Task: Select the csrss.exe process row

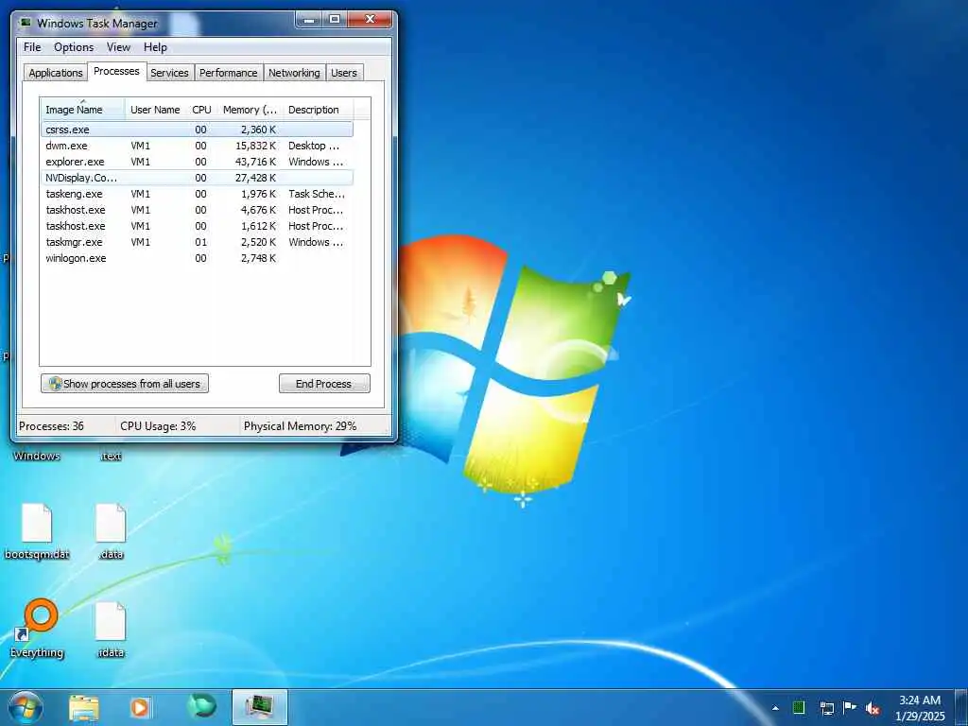Action: (198, 130)
